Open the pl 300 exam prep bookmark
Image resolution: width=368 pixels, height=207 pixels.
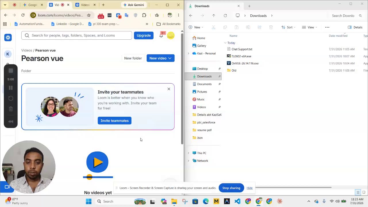point(104,24)
